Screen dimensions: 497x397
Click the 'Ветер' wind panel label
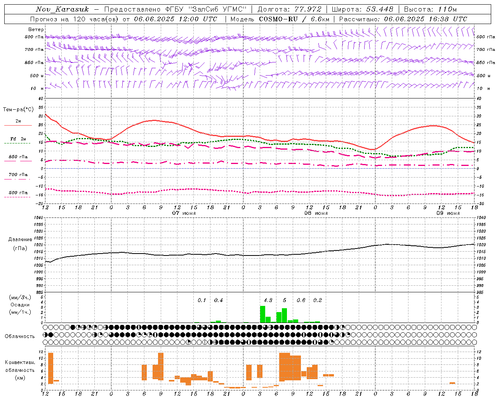tap(36, 29)
